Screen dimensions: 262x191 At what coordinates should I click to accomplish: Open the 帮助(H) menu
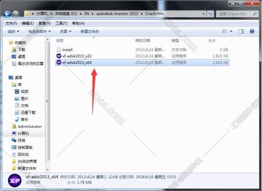pyautogui.click(x=78, y=23)
